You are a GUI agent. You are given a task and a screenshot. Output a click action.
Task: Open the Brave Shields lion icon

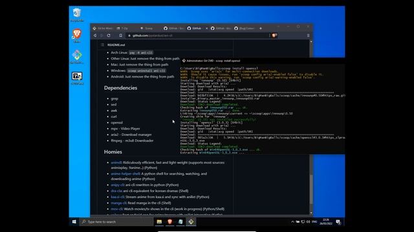[x=274, y=35]
